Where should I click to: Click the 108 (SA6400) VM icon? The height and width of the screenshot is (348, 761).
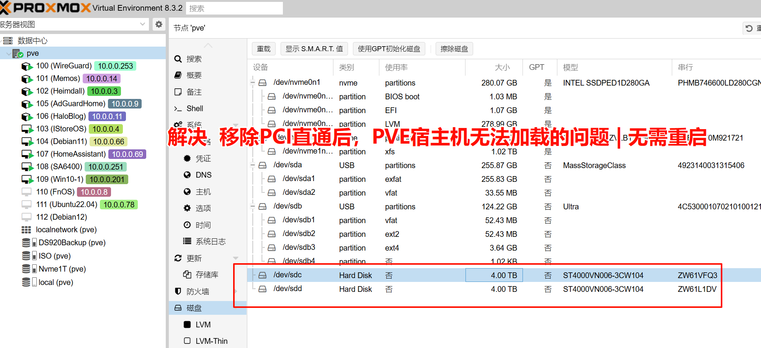[x=27, y=167]
